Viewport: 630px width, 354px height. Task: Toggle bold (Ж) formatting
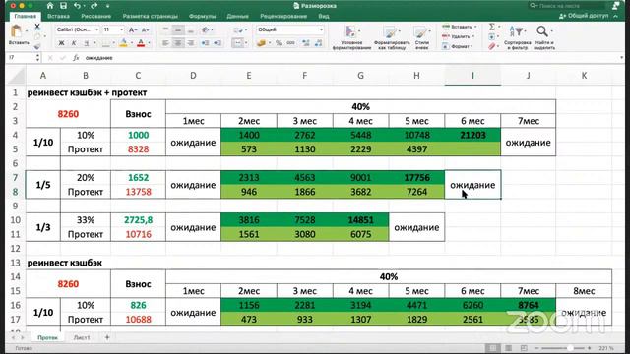tap(61, 43)
